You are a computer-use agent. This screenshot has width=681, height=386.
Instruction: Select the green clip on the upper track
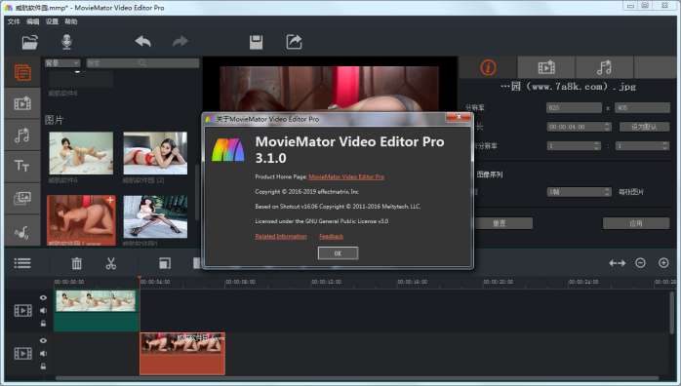[96, 311]
